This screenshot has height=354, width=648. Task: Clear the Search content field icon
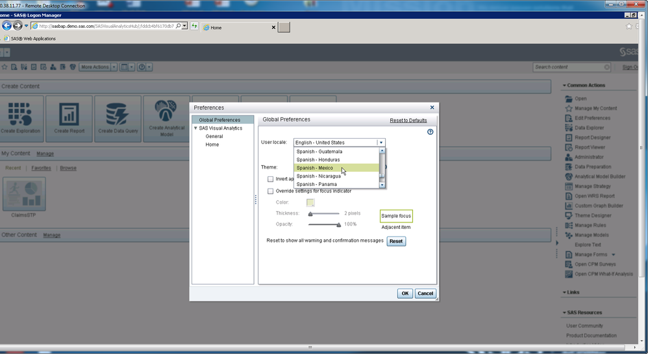(606, 67)
